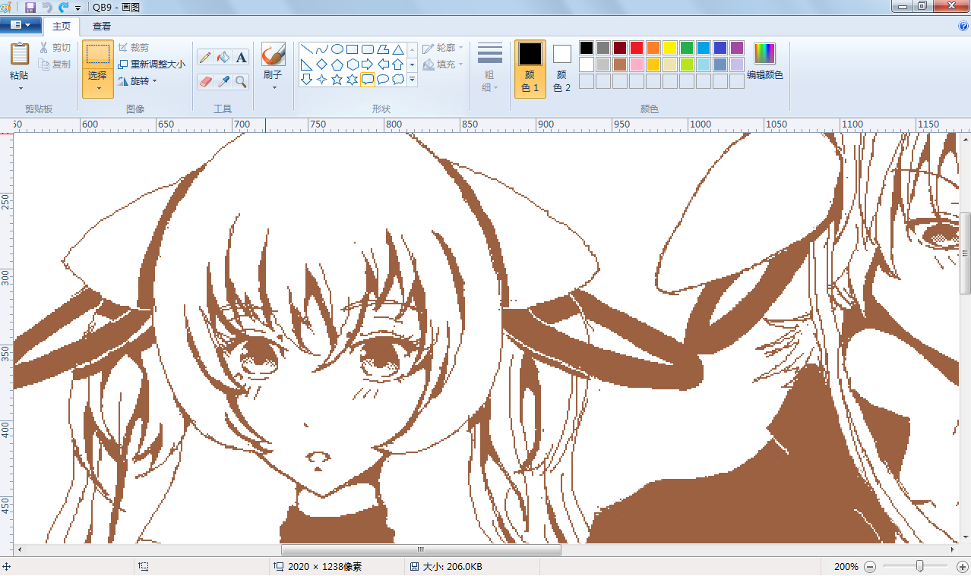The width and height of the screenshot is (971, 576).
Task: Click the 粘贴 paste button
Action: coord(20,55)
